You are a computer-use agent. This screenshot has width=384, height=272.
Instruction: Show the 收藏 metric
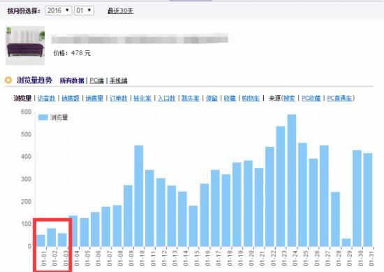pyautogui.click(x=230, y=98)
